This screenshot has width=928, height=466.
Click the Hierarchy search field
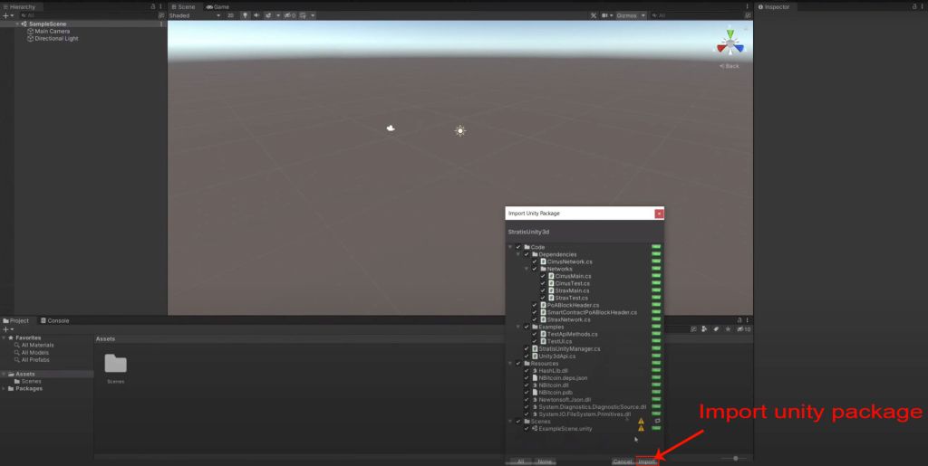pyautogui.click(x=89, y=15)
